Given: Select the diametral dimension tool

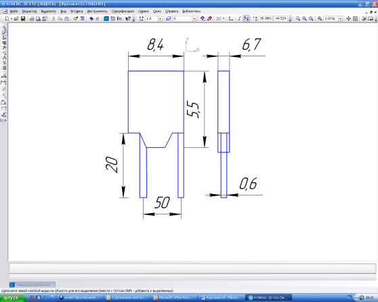Looking at the screenshot, I should 3,89.
